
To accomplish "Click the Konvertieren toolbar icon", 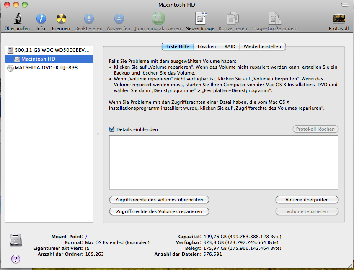I will tap(233, 19).
